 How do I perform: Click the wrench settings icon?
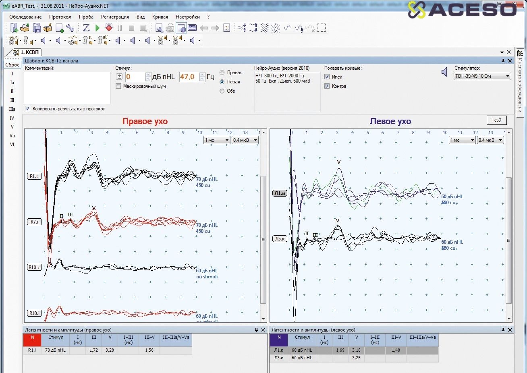(71, 28)
